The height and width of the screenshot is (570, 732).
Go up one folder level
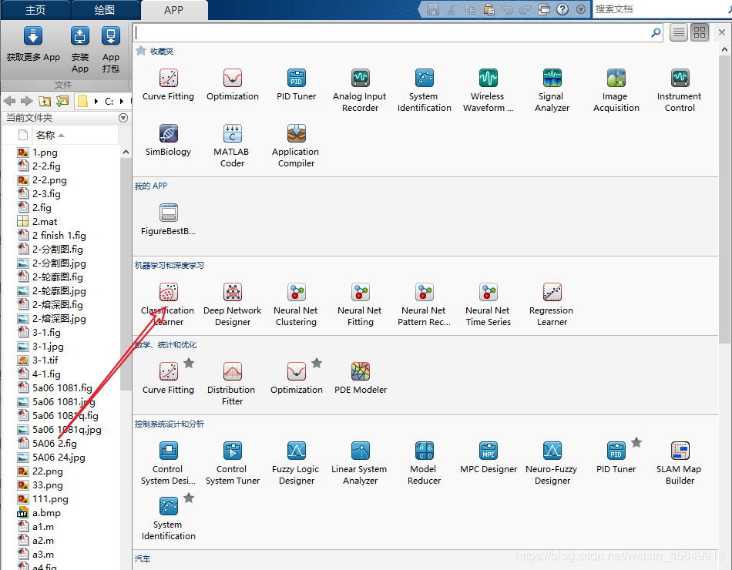pos(45,101)
